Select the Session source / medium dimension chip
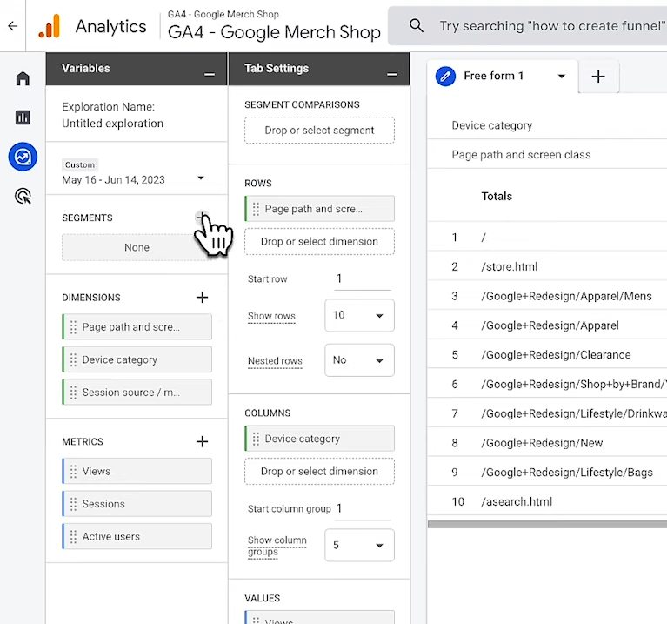The width and height of the screenshot is (667, 624). (137, 393)
